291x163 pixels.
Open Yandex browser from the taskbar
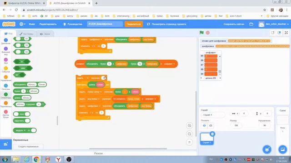58,159
